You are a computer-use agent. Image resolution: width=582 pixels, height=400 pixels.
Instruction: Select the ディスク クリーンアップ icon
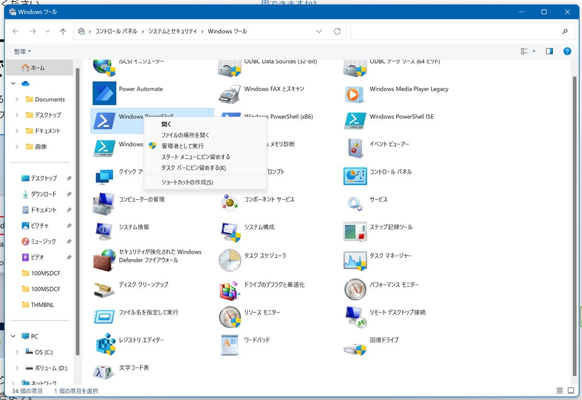click(x=105, y=290)
